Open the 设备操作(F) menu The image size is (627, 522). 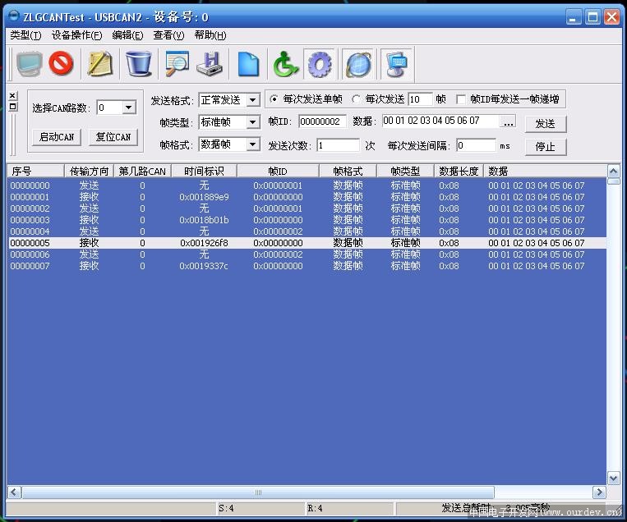click(x=76, y=35)
